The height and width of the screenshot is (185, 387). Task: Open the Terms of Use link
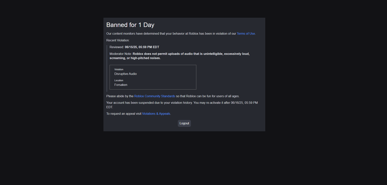(246, 34)
